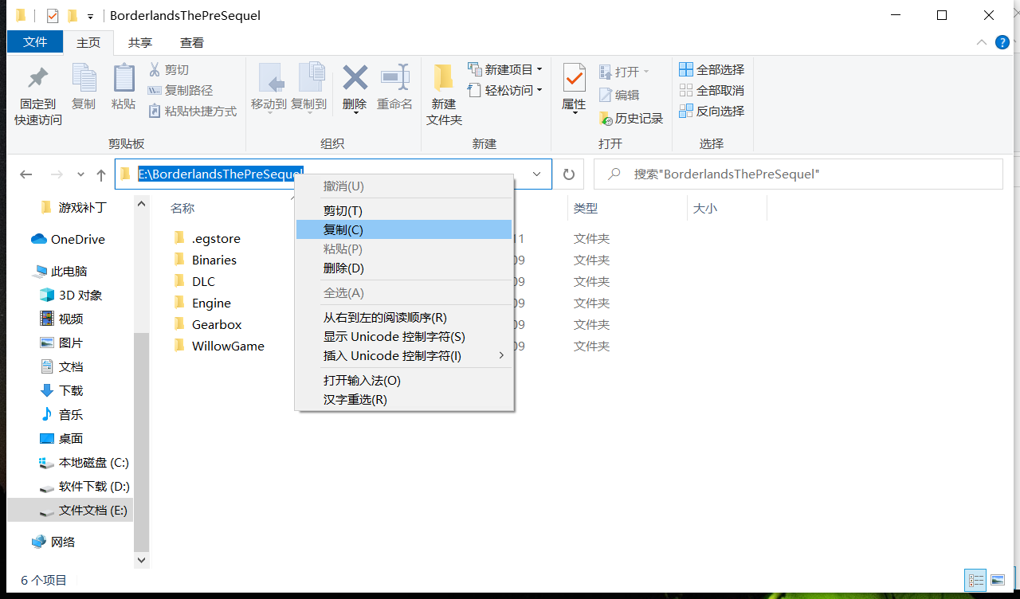The image size is (1020, 599).
Task: Click the Move to (移动到) icon
Action: coord(272,77)
